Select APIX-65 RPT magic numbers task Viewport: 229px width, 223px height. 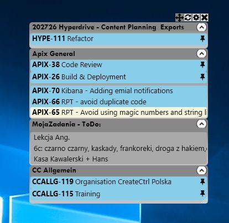tap(118, 113)
